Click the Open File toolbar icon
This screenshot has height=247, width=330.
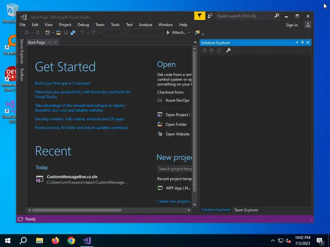click(x=59, y=32)
